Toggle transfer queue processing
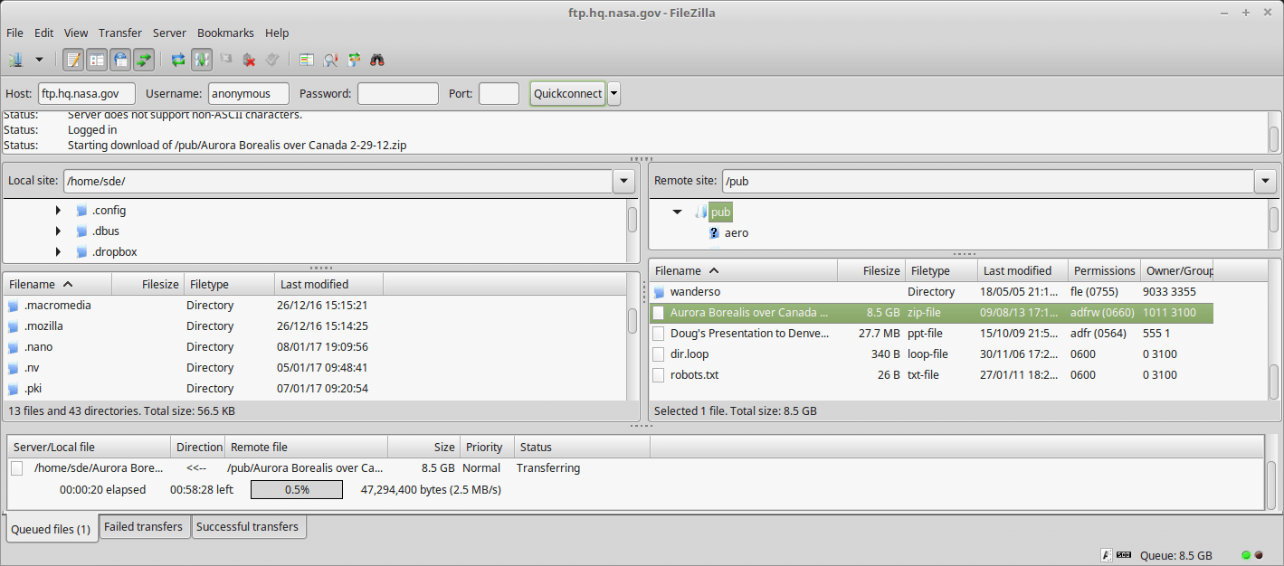The image size is (1284, 566). 202,60
